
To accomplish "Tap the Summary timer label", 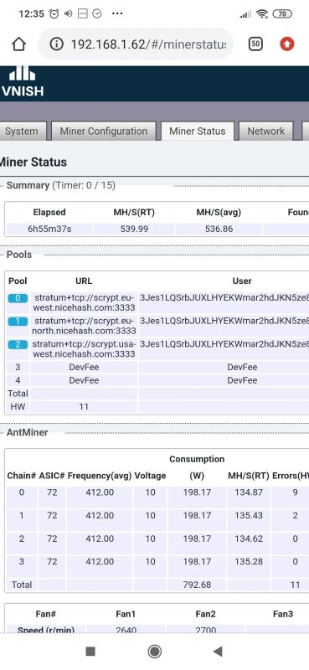I will (x=60, y=185).
